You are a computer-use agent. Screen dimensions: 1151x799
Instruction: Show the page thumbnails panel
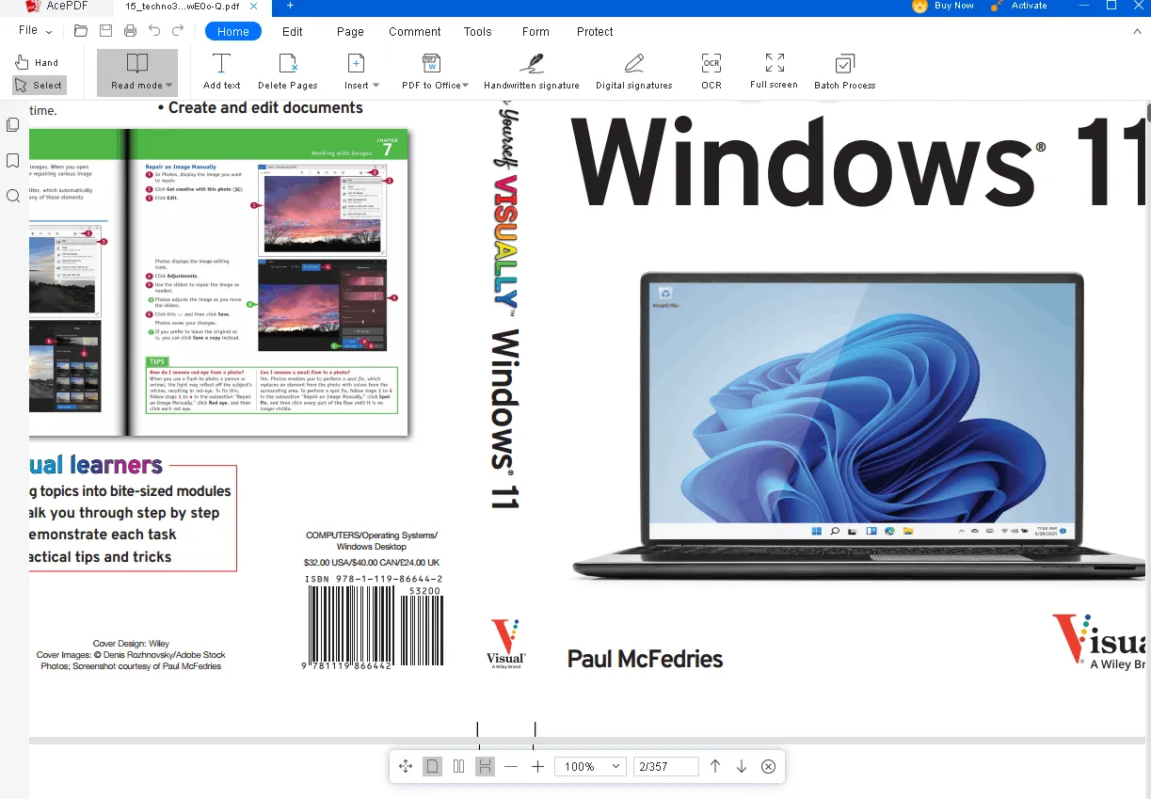(x=12, y=124)
